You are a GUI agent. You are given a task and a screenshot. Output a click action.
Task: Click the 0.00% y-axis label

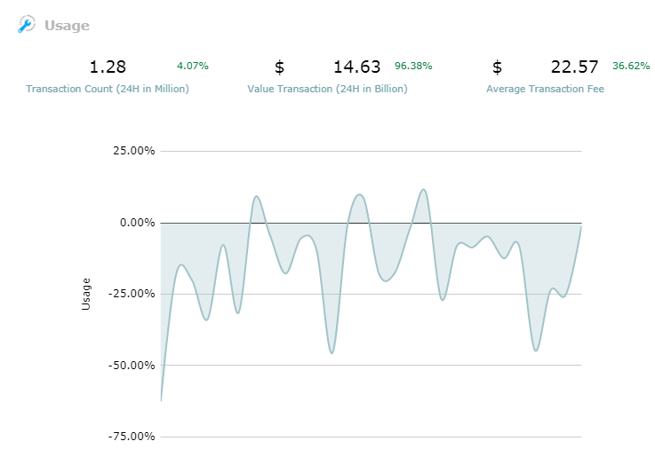136,222
